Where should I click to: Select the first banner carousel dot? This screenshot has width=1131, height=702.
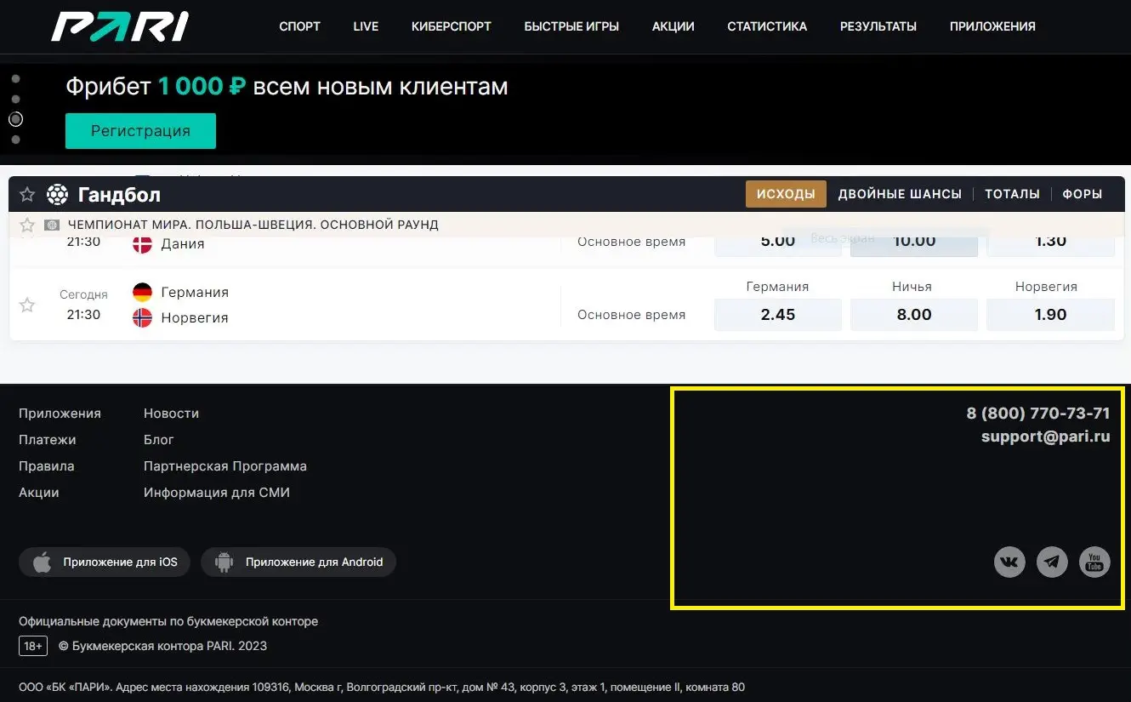pos(15,79)
